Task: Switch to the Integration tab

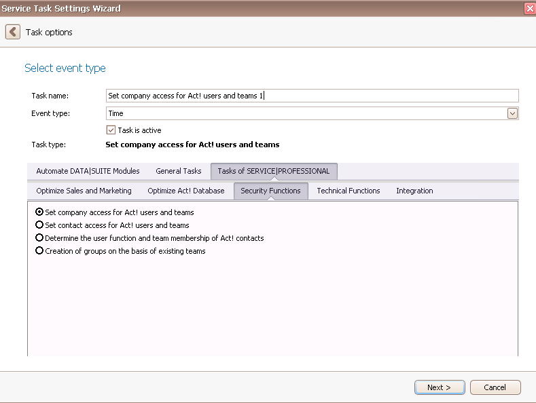Action: coord(414,191)
